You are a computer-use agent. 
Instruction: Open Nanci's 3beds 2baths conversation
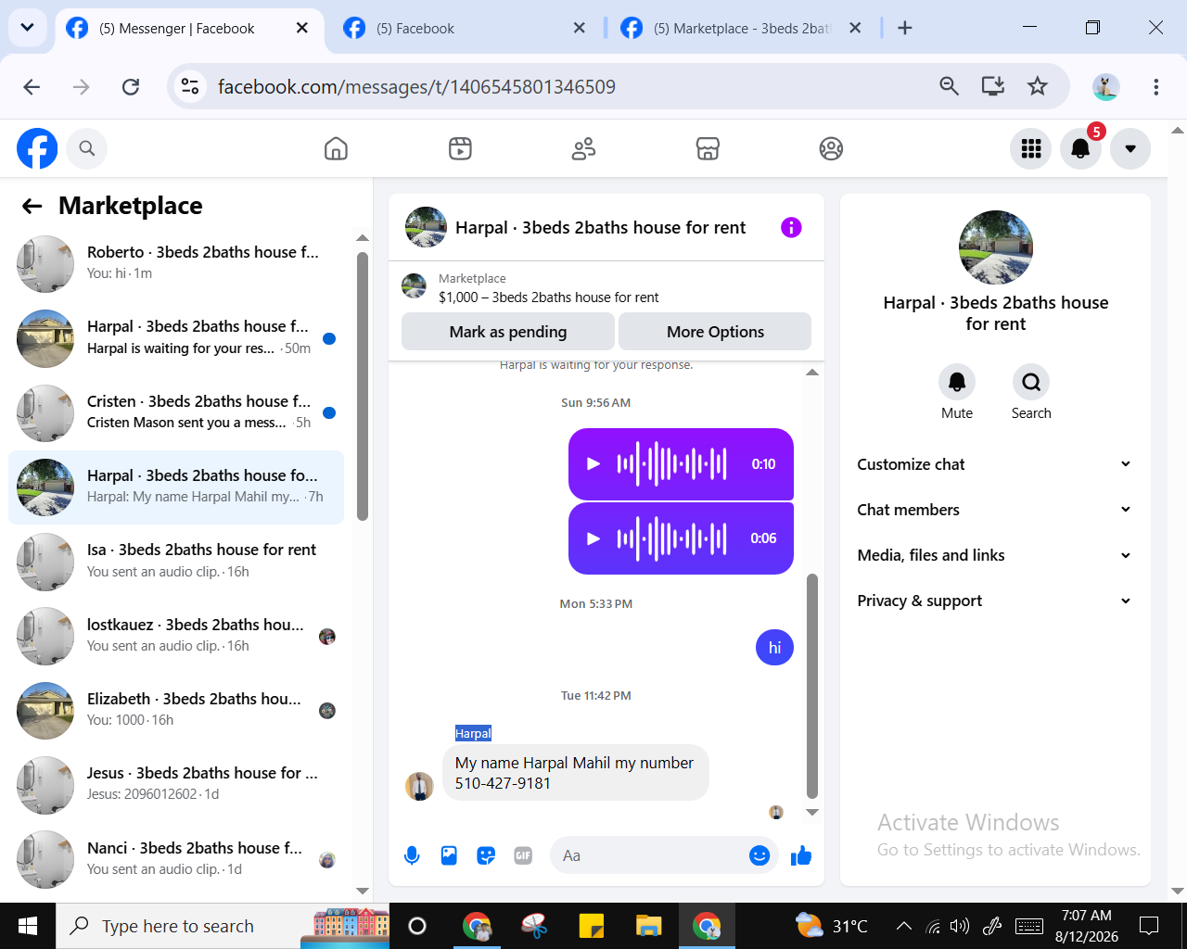(176, 859)
